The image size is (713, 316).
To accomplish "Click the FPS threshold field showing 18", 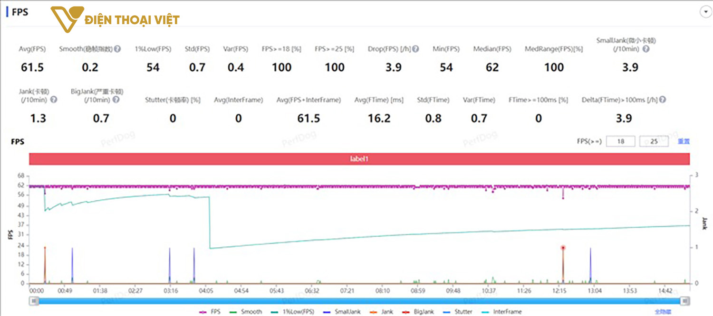I will 620,141.
